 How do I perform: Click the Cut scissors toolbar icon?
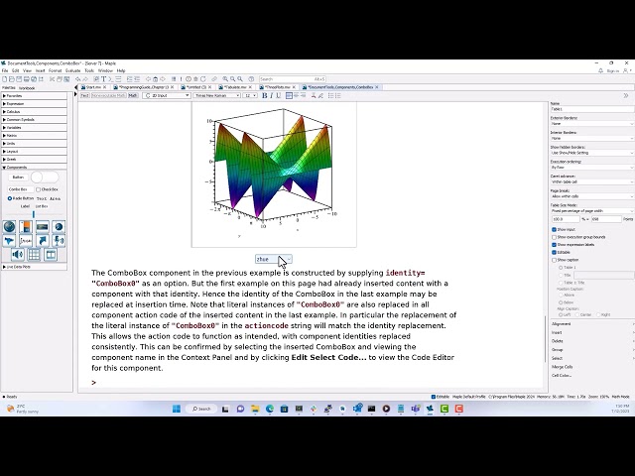53,79
